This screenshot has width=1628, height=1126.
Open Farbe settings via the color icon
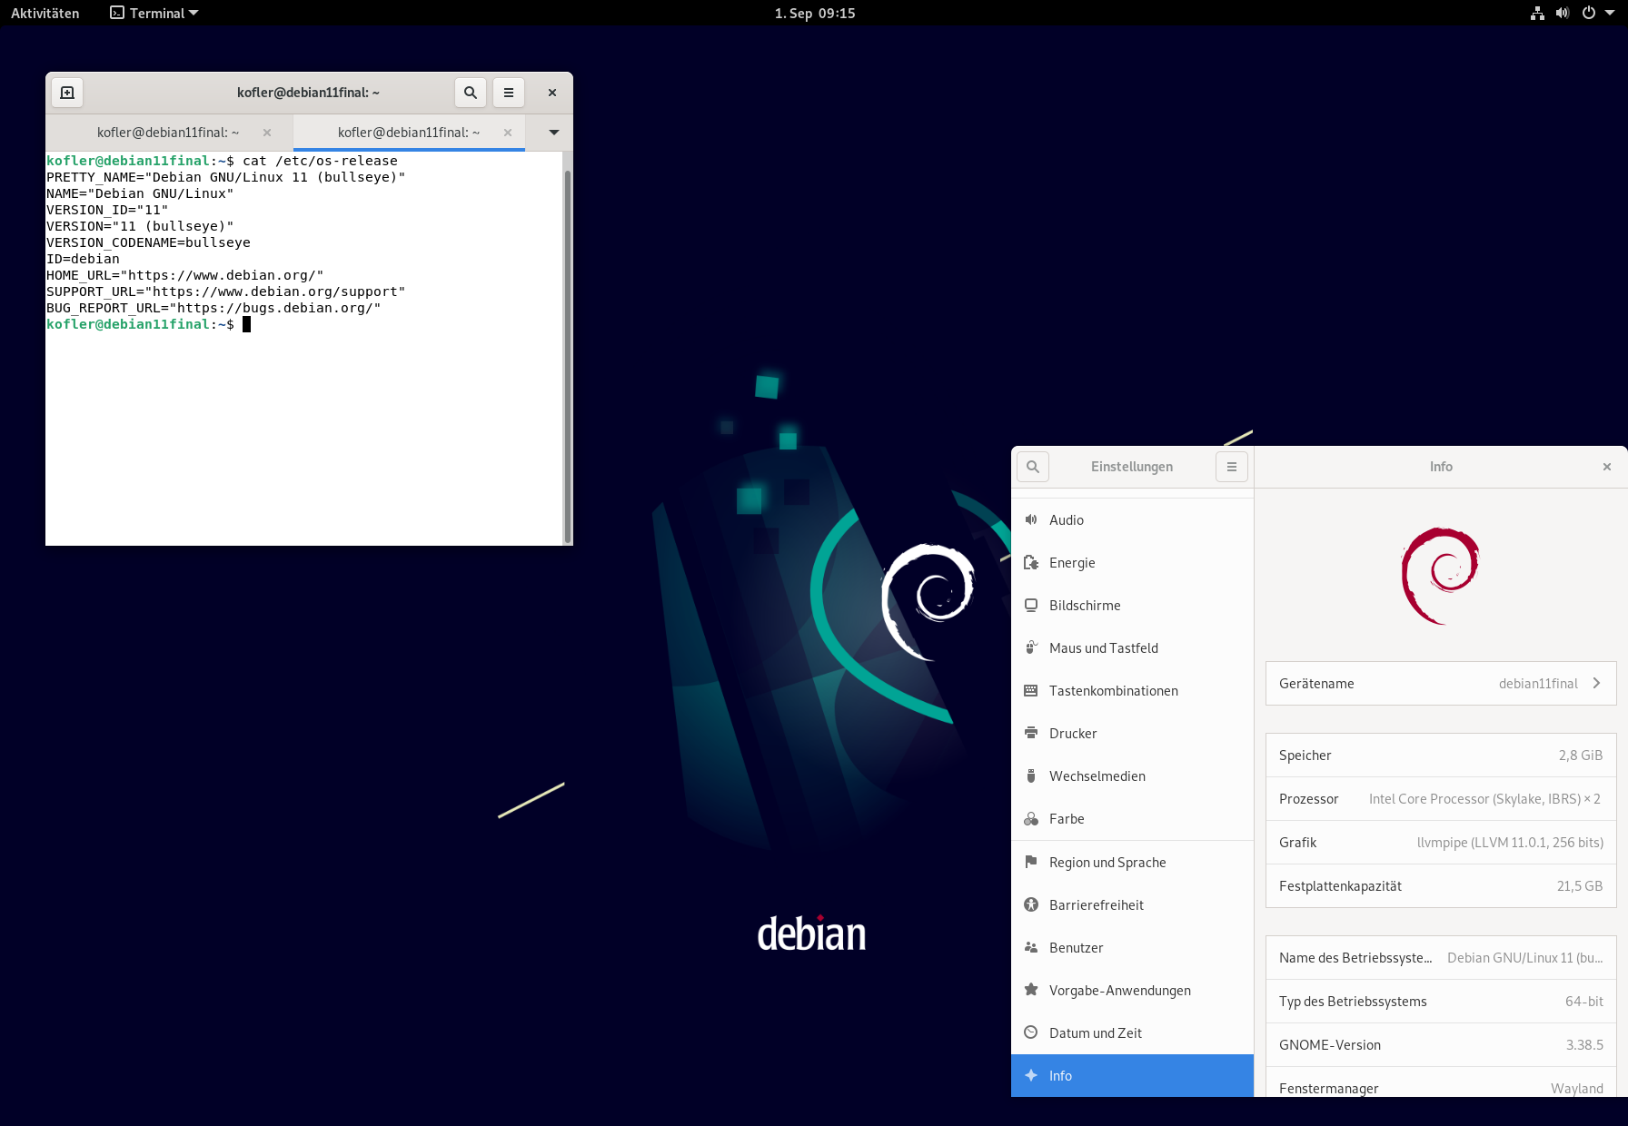[x=1031, y=818]
